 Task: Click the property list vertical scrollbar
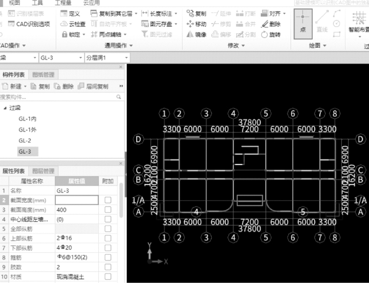[x=121, y=200]
